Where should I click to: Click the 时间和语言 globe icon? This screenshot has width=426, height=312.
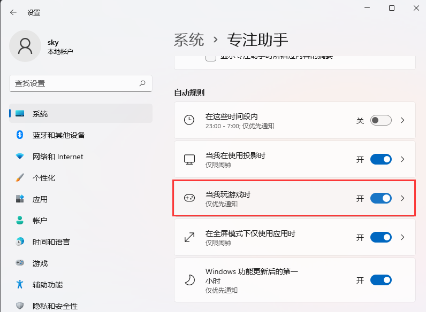20,242
